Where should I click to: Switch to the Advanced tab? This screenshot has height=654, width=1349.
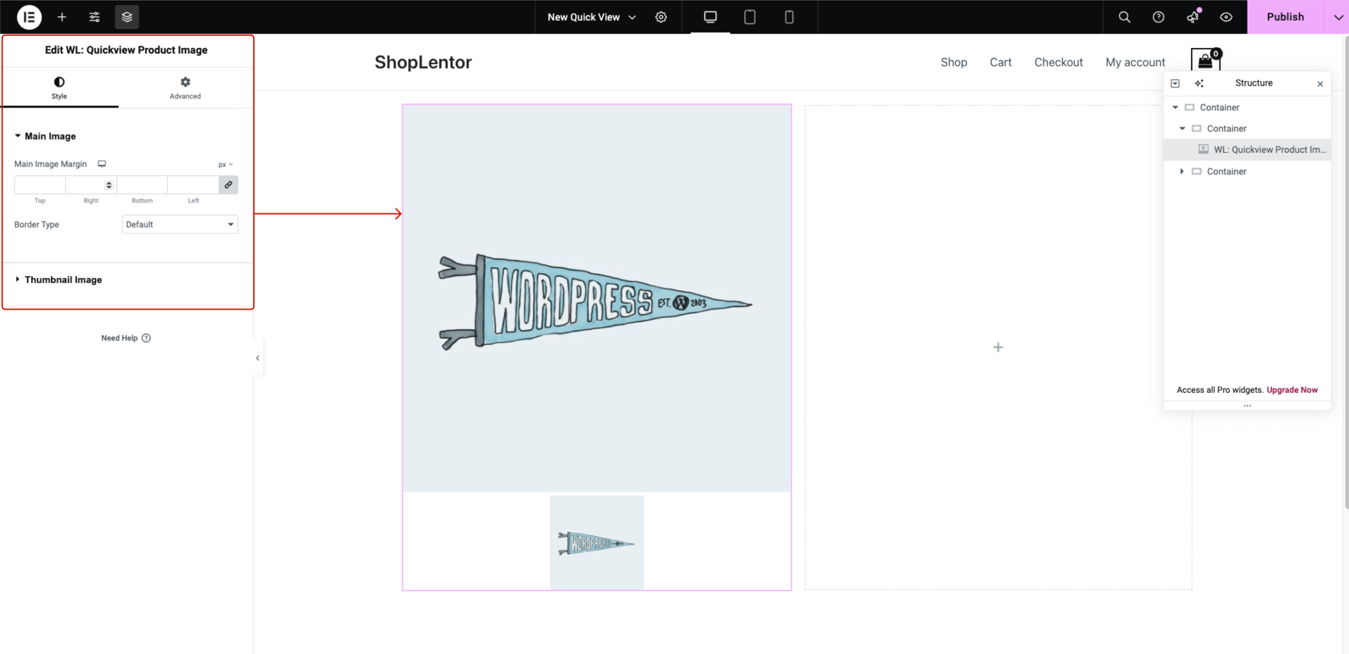click(185, 87)
